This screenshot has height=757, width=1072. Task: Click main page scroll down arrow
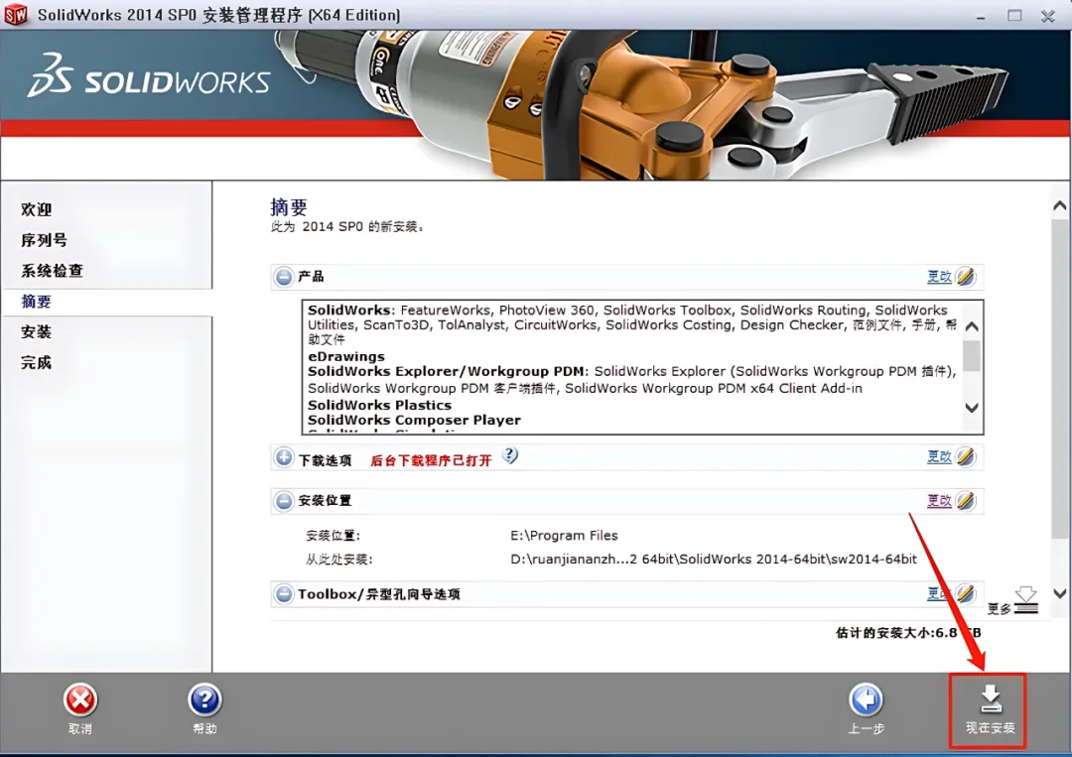pos(1060,593)
